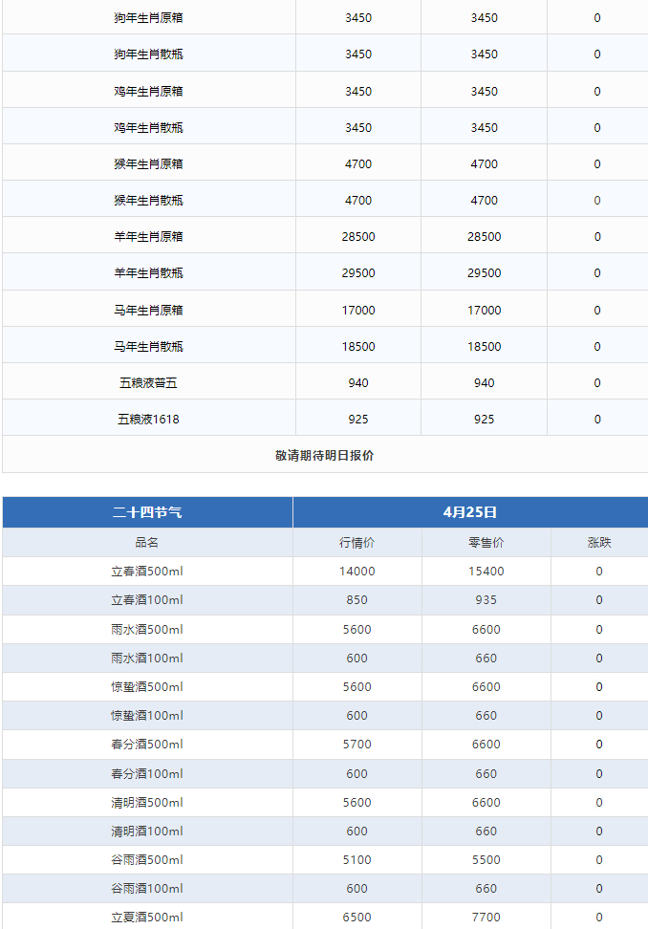Image resolution: width=648 pixels, height=929 pixels.
Task: Click the 14000 price for 立春酒500ml
Action: click(x=357, y=572)
